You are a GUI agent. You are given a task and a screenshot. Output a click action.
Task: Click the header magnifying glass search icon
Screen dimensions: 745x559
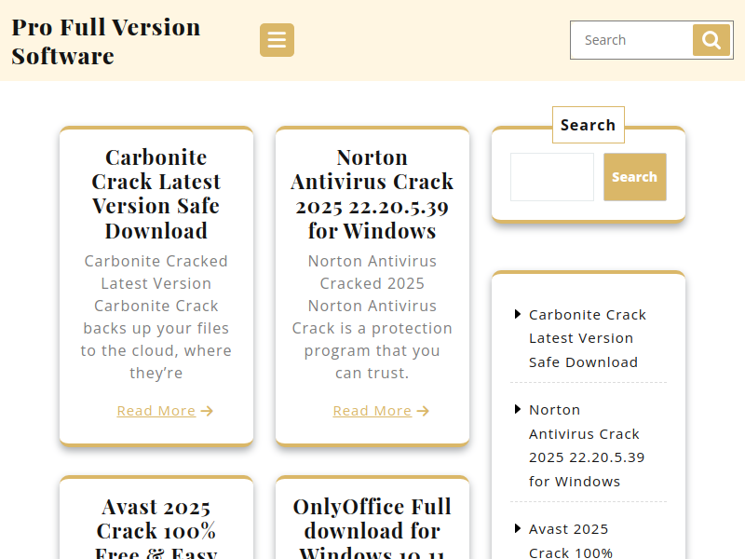711,40
